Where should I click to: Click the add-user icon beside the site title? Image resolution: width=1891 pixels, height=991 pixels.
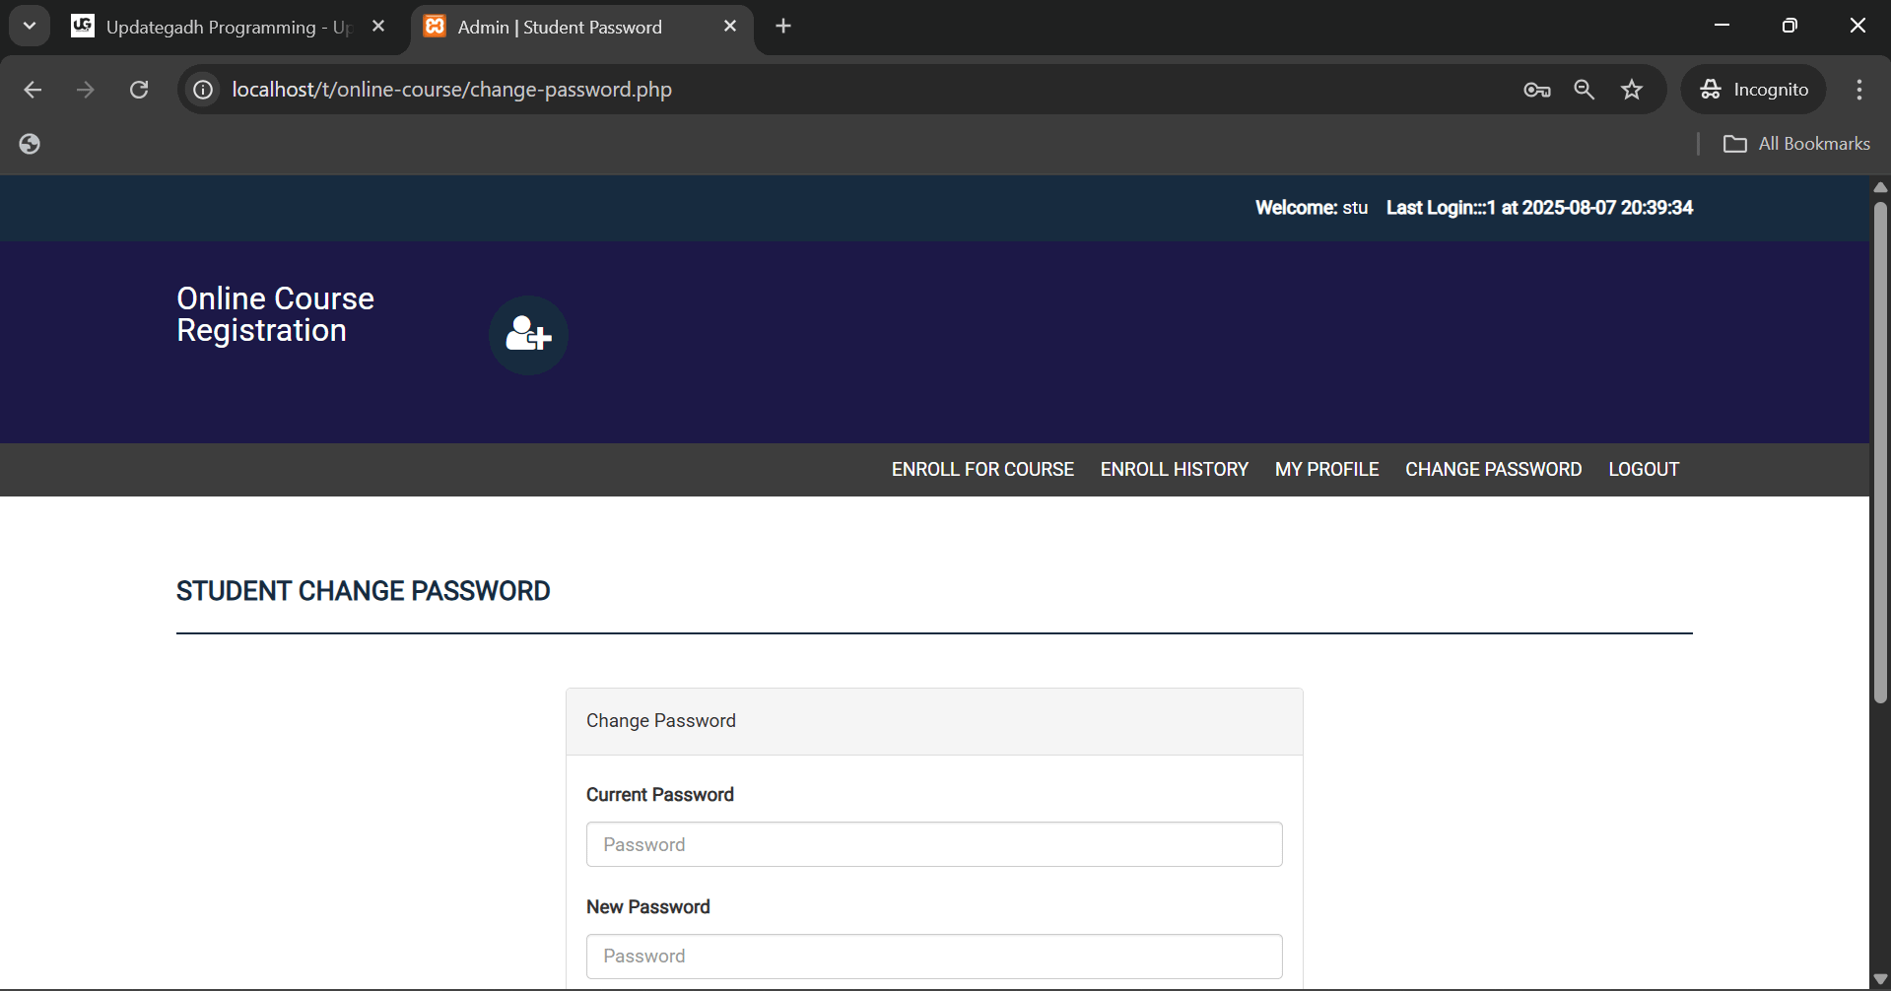pyautogui.click(x=528, y=335)
